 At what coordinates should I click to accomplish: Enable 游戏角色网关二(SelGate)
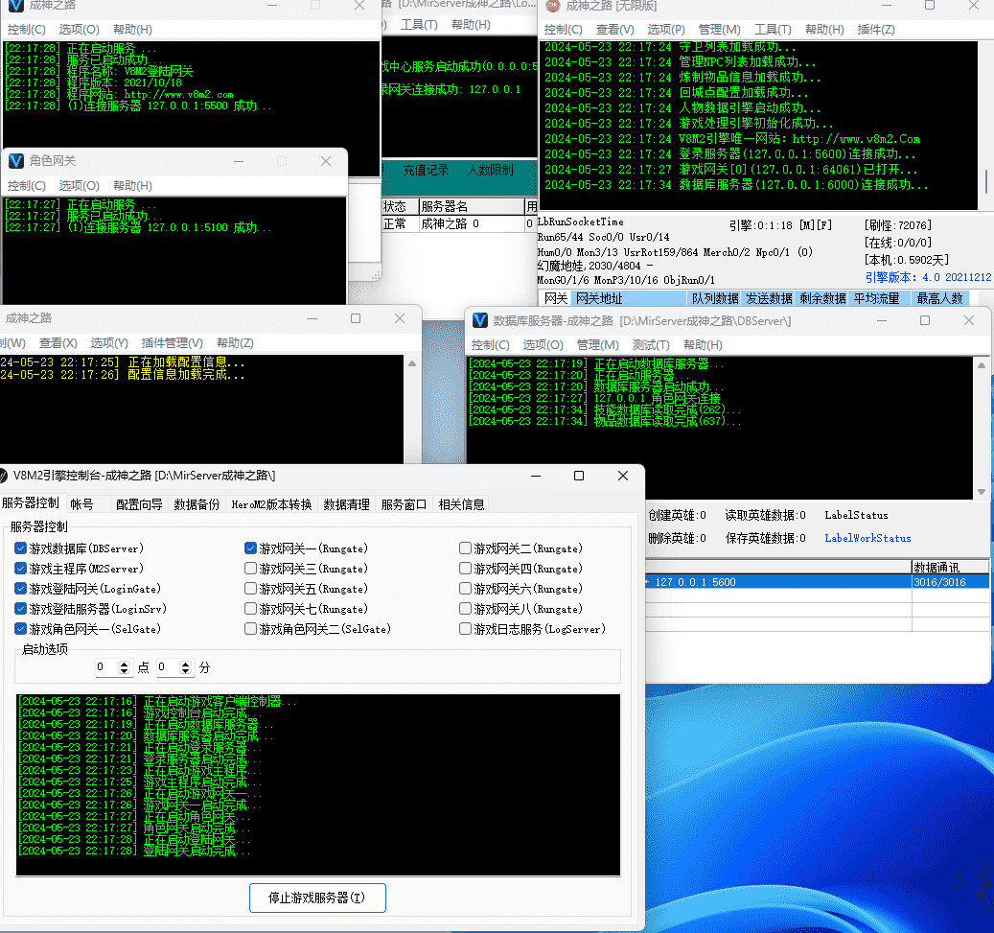(x=250, y=629)
